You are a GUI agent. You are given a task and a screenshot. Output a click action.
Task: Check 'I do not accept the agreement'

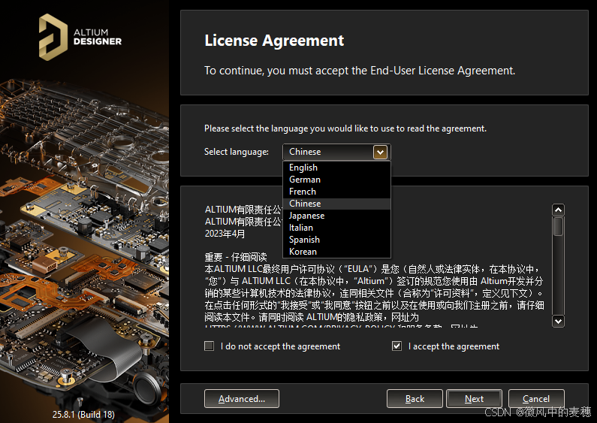209,346
